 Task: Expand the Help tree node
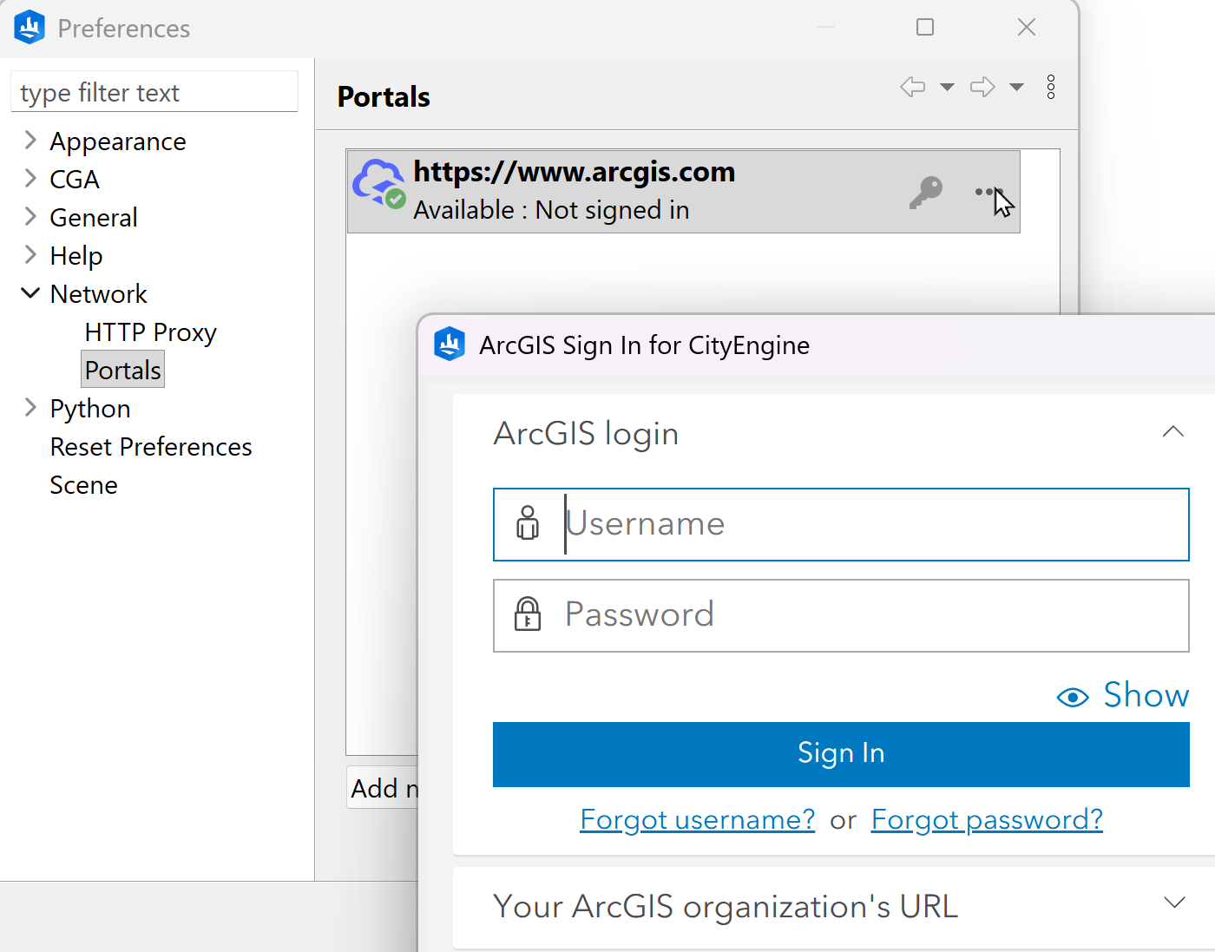click(30, 254)
